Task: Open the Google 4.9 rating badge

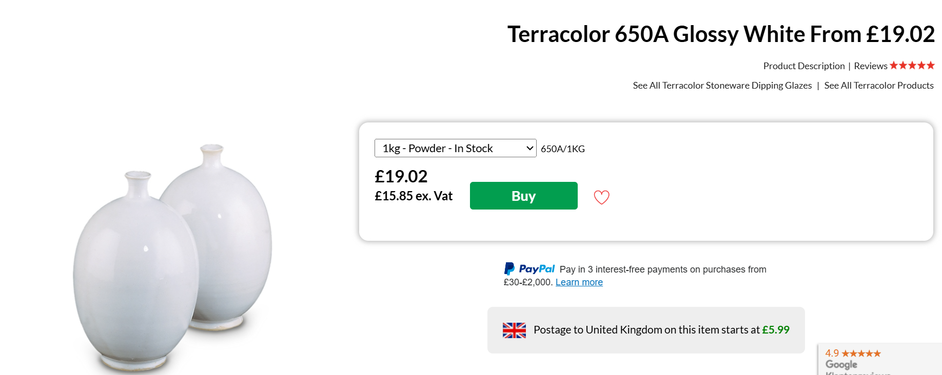Action: [x=879, y=359]
